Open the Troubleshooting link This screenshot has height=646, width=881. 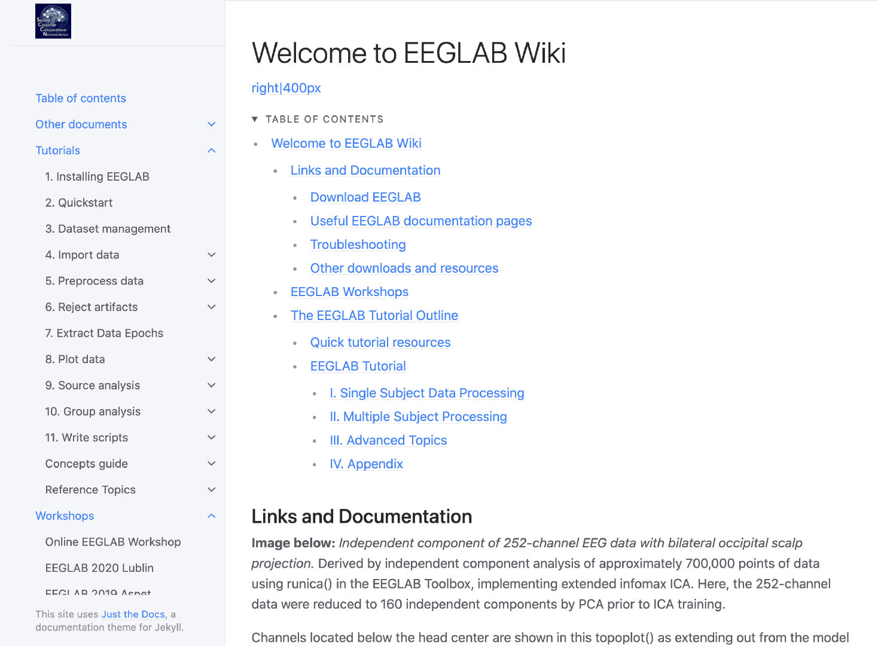coord(358,245)
